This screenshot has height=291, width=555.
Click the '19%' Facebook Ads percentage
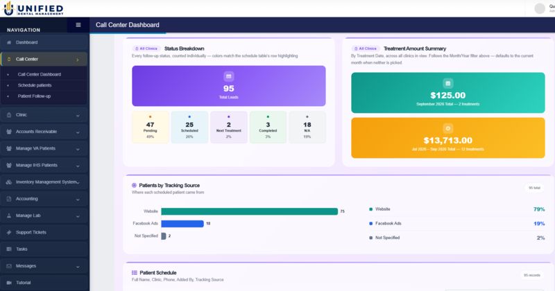tap(539, 224)
